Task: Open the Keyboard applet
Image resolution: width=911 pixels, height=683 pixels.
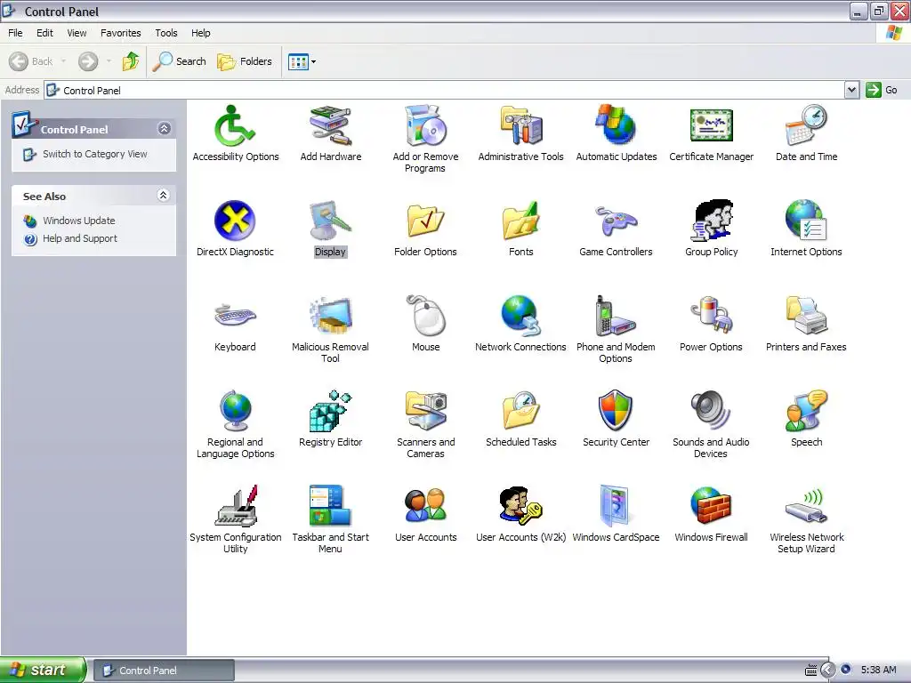Action: click(x=235, y=316)
